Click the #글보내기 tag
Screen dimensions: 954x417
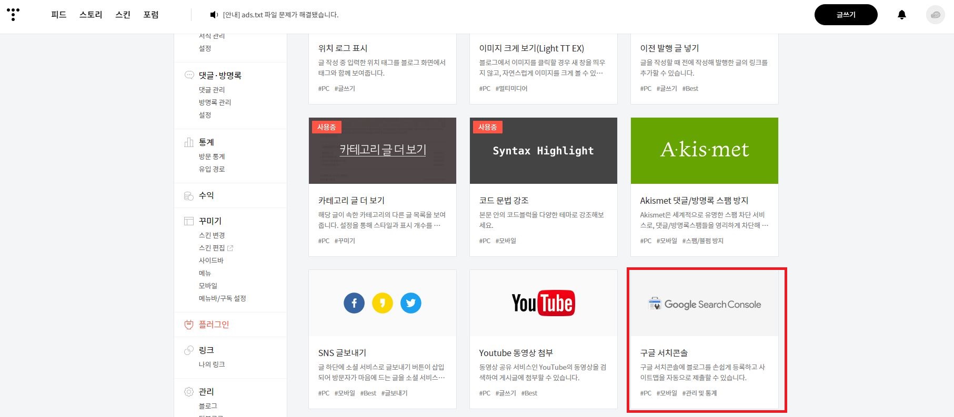(394, 393)
